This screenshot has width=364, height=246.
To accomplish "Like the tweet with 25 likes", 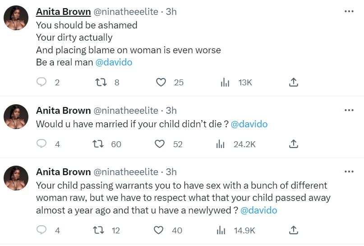I will pos(161,82).
